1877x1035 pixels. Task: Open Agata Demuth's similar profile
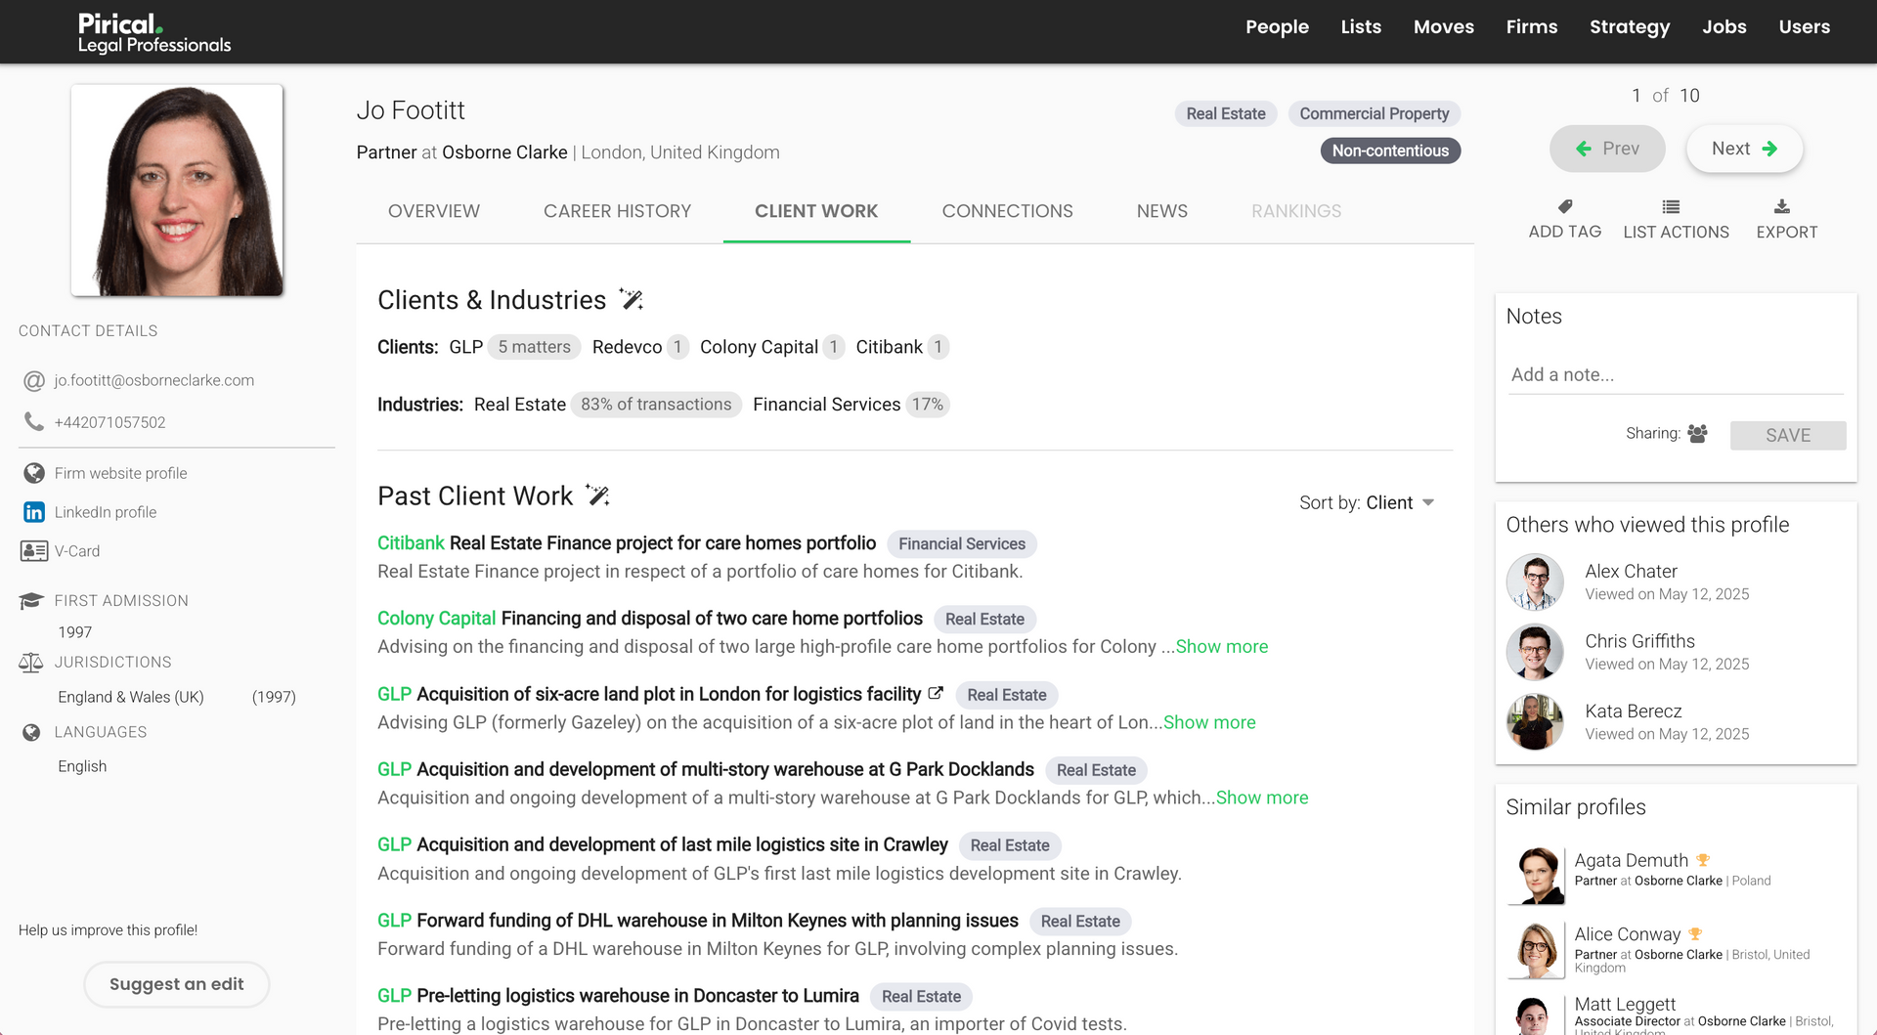pos(1632,860)
